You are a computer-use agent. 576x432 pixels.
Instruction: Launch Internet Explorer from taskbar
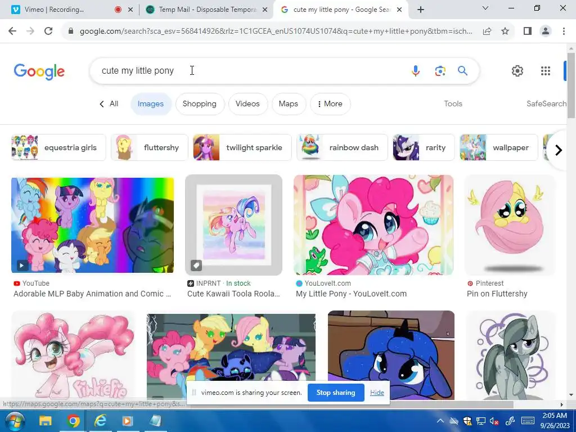100,421
